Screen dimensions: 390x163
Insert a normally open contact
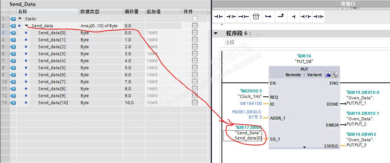[219, 17]
